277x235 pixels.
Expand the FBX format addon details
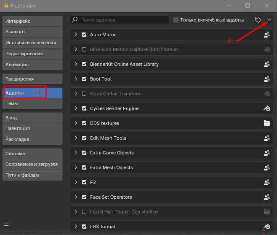coord(76,227)
